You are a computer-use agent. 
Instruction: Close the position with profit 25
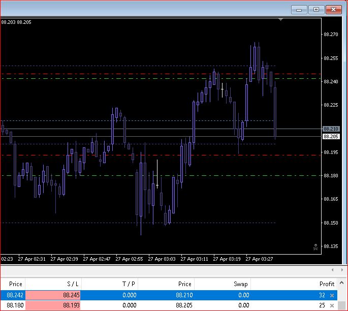[x=332, y=305]
